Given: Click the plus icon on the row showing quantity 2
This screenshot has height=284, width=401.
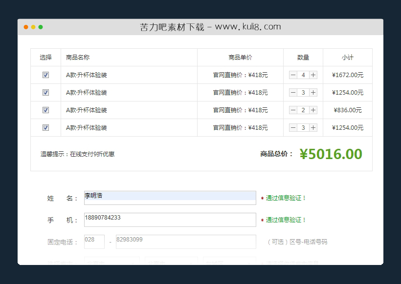Looking at the screenshot, I should tap(313, 110).
